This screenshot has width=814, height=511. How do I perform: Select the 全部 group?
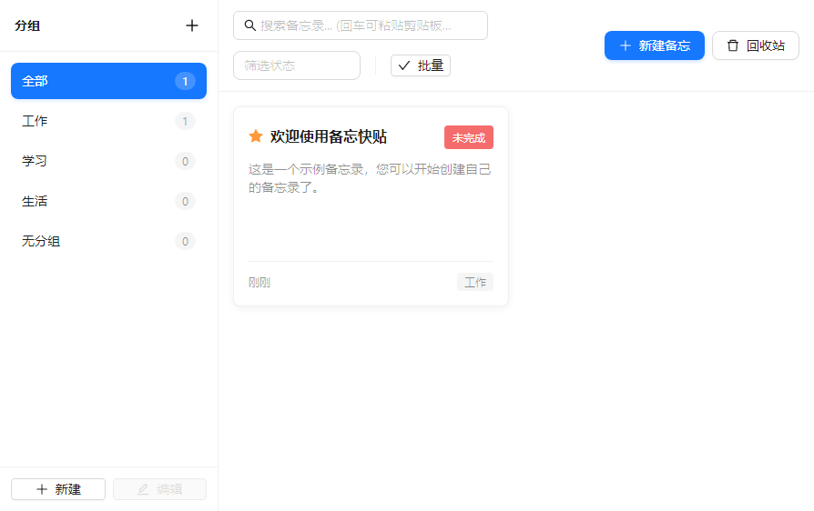pyautogui.click(x=108, y=81)
